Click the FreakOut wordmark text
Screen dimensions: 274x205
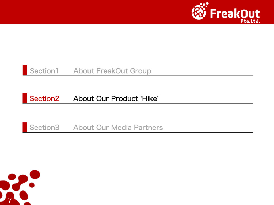pyautogui.click(x=235, y=13)
